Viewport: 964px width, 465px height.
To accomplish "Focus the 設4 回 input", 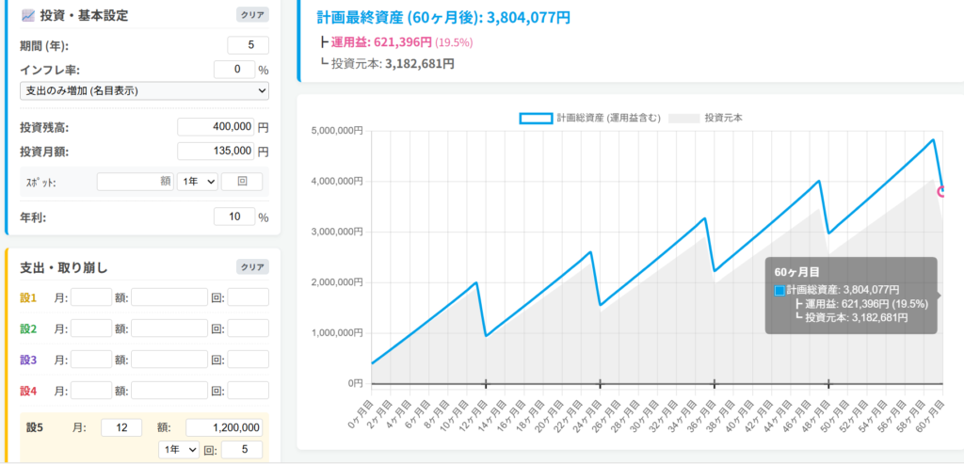I will 248,390.
